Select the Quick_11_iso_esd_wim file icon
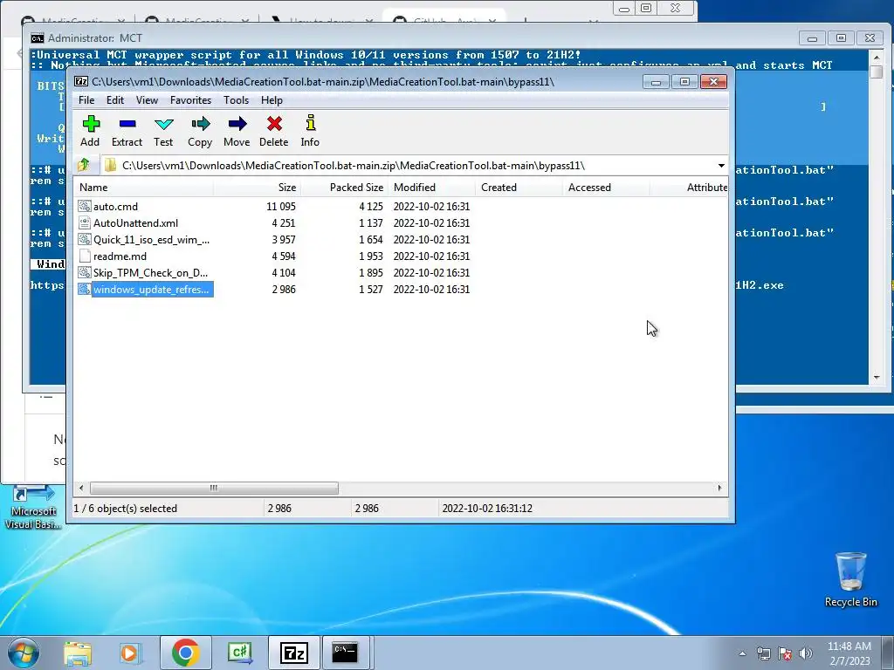The width and height of the screenshot is (894, 670). tap(85, 239)
